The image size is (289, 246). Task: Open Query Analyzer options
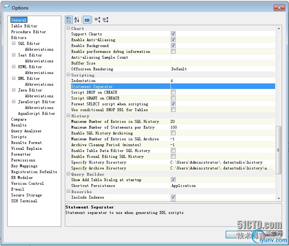click(x=26, y=131)
